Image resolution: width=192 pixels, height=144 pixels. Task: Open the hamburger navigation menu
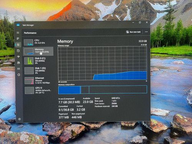(18, 33)
